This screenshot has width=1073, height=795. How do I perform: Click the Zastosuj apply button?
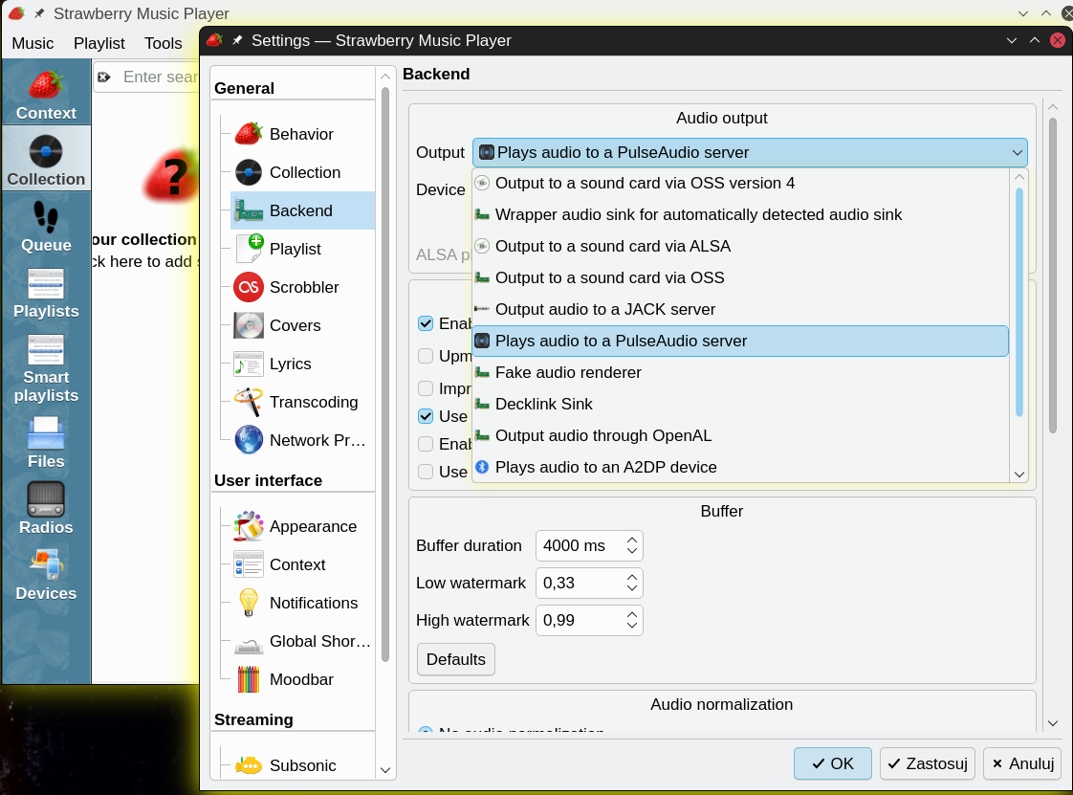[x=928, y=763]
